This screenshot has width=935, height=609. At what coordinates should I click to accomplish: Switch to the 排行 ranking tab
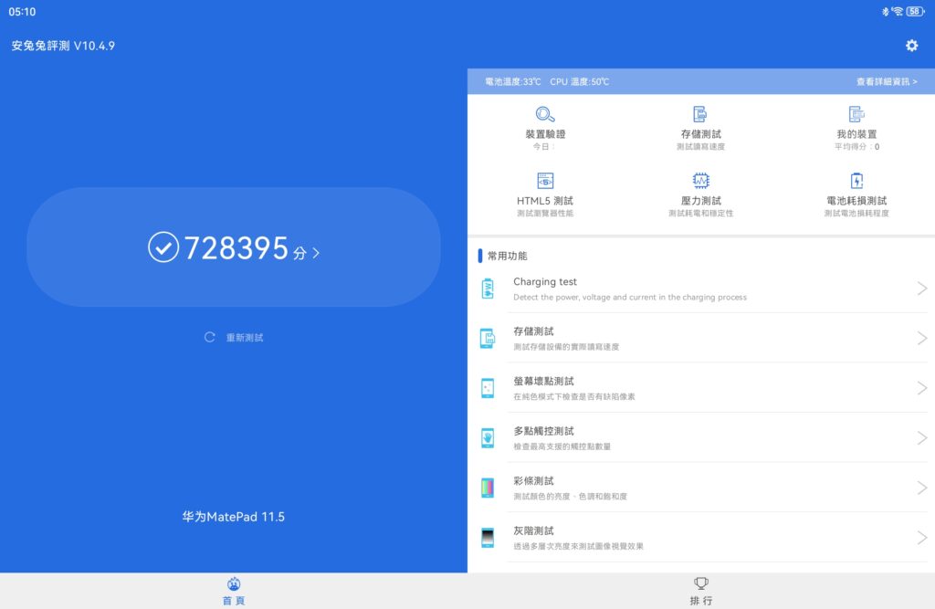[x=701, y=591]
